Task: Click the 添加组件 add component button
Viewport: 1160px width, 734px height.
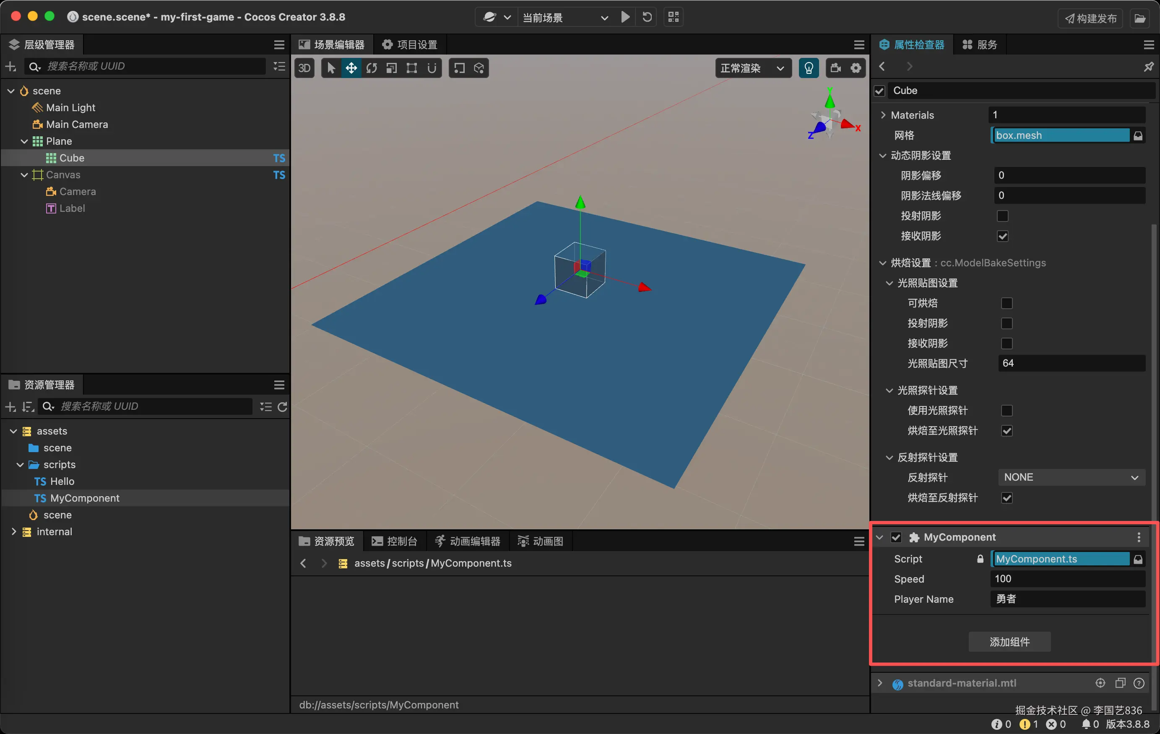Action: 1009,642
